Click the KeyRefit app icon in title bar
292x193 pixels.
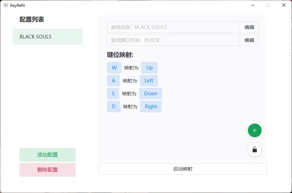click(x=6, y=5)
